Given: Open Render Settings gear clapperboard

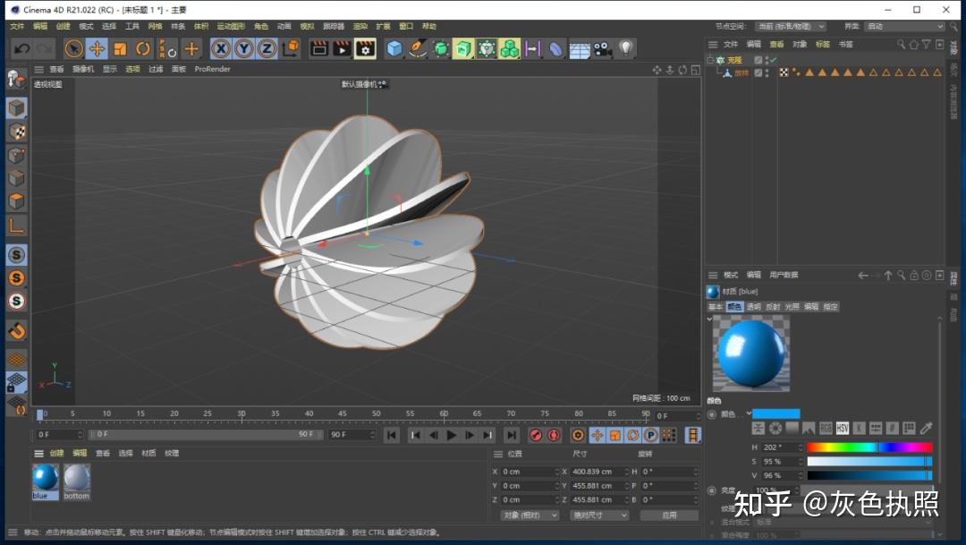Looking at the screenshot, I should pyautogui.click(x=365, y=48).
